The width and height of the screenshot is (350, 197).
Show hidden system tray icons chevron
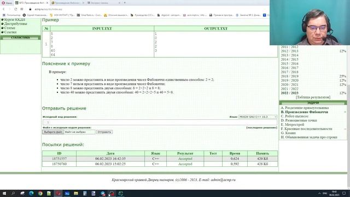[x=319, y=193]
